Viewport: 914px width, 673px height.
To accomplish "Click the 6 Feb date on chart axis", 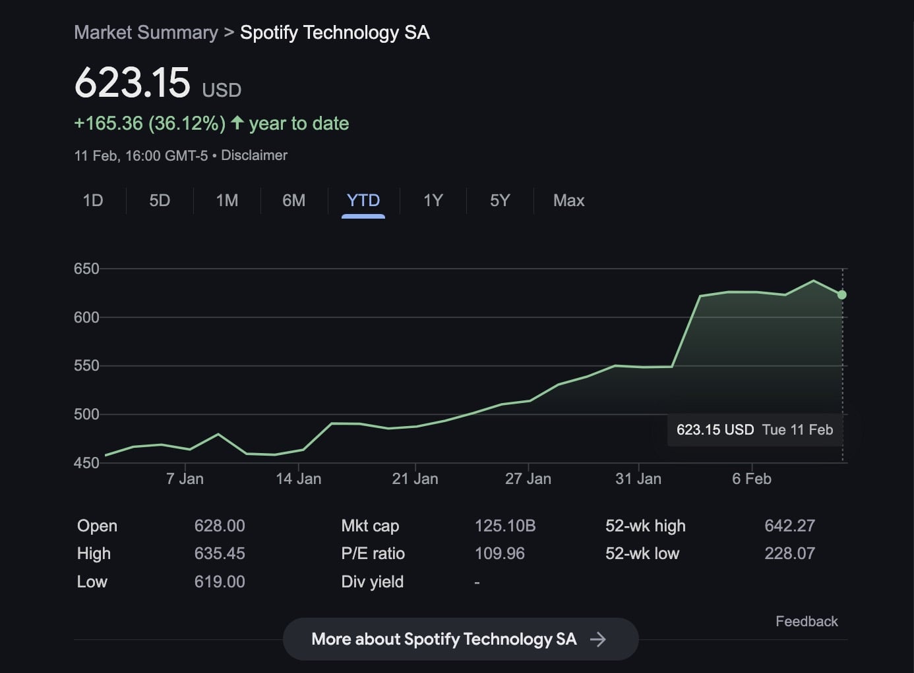I will (x=751, y=479).
